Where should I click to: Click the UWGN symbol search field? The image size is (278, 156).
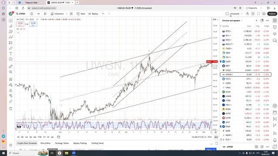pyautogui.click(x=21, y=13)
